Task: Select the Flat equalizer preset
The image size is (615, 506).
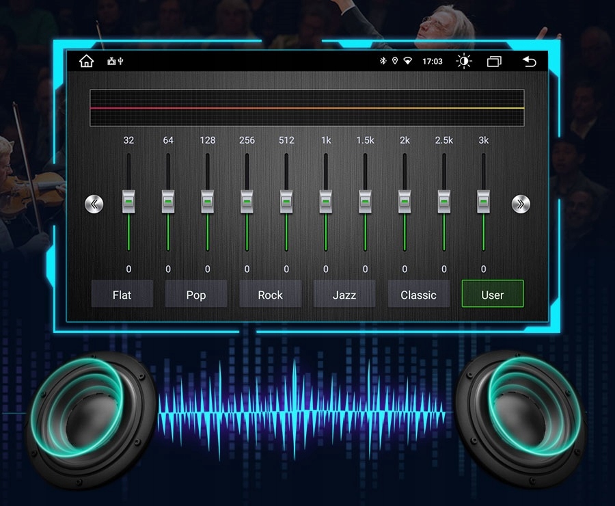Action: (x=122, y=293)
